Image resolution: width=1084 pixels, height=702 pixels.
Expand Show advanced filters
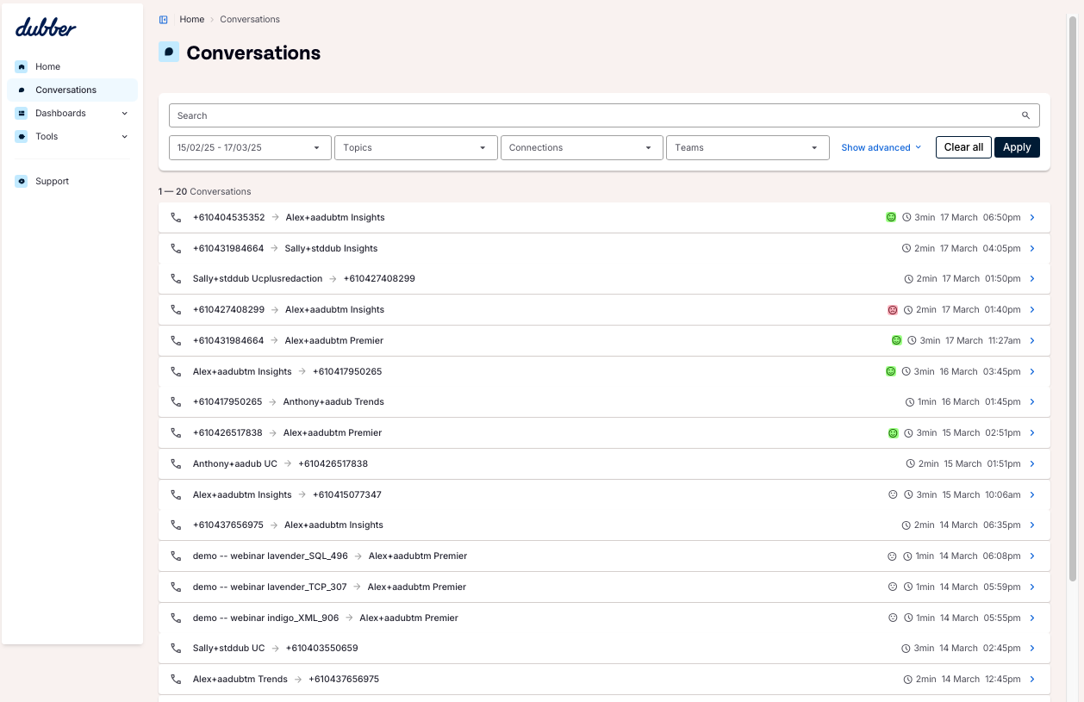pyautogui.click(x=882, y=147)
